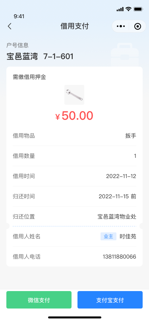Tap the 借用数量 row

pos(74,156)
